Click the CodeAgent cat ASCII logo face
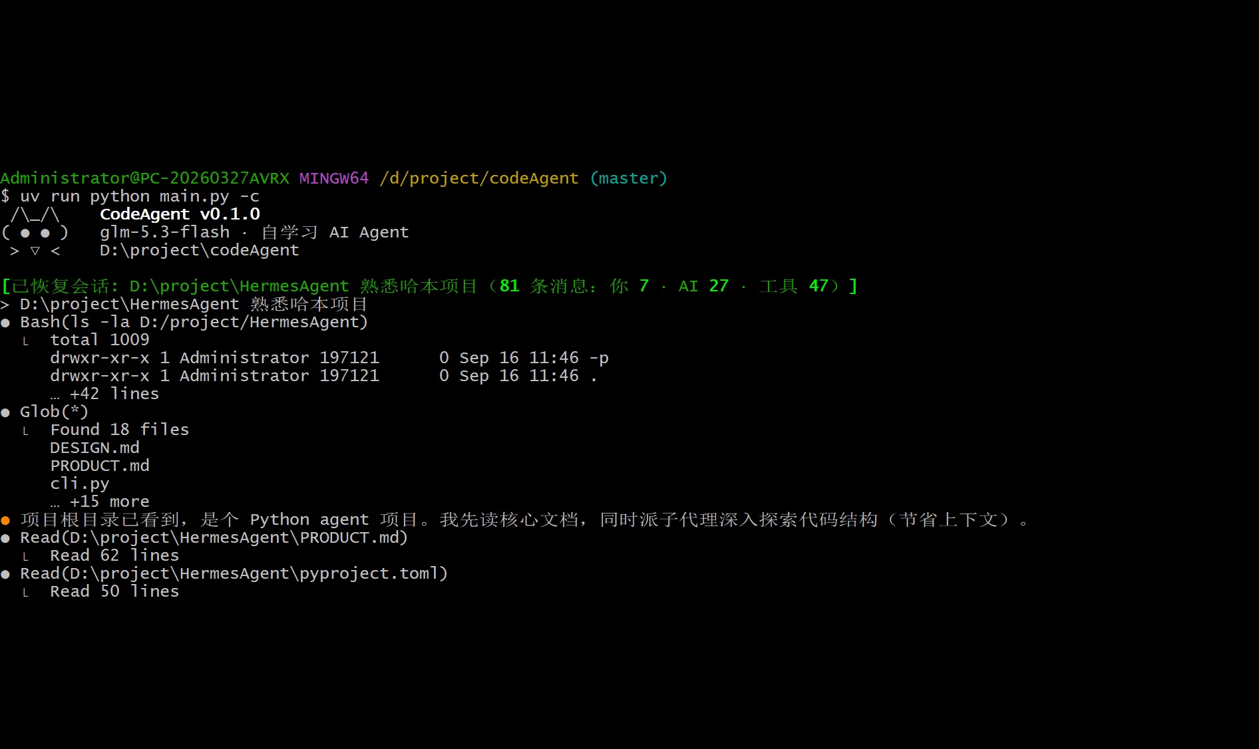 tap(35, 233)
